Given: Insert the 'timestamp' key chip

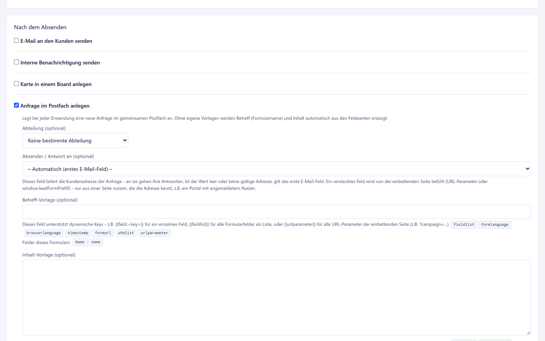Looking at the screenshot, I should pyautogui.click(x=78, y=233).
